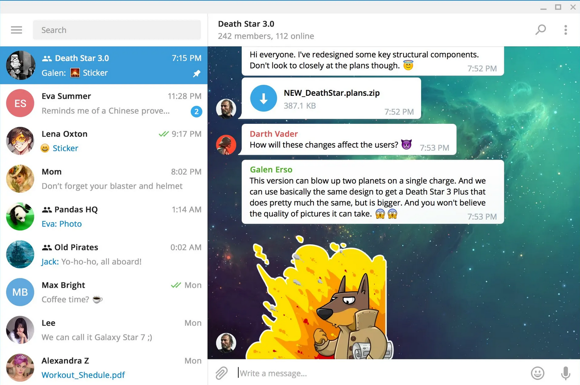Expand the Death Star 3.0 members list header

(x=266, y=36)
